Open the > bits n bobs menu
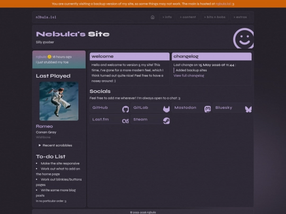Screen dimensions: 286x214 215,17
